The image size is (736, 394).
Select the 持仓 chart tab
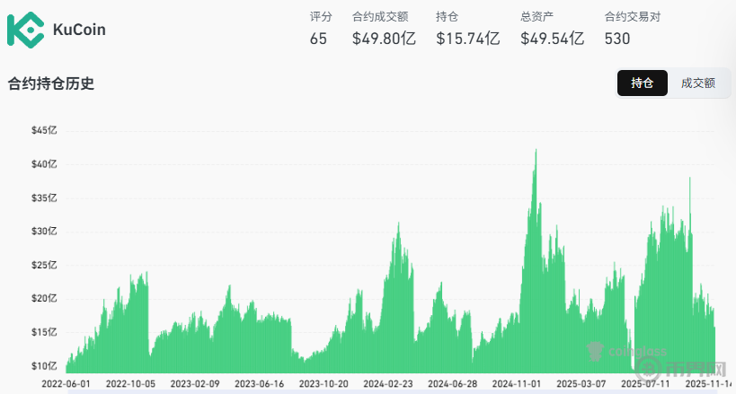pyautogui.click(x=642, y=83)
